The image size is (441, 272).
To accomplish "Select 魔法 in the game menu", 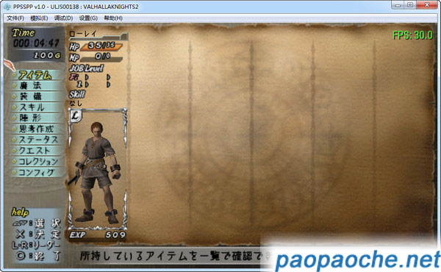I will 37,85.
